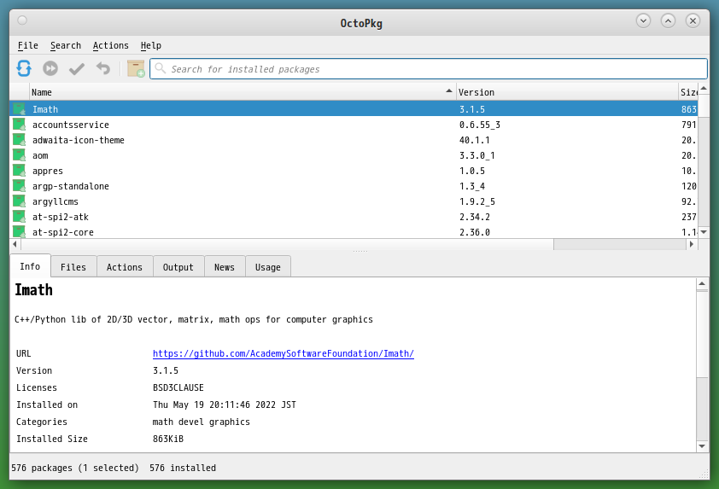Click the argp-standalone package status icon
Screen dimensions: 719x489
coord(20,186)
